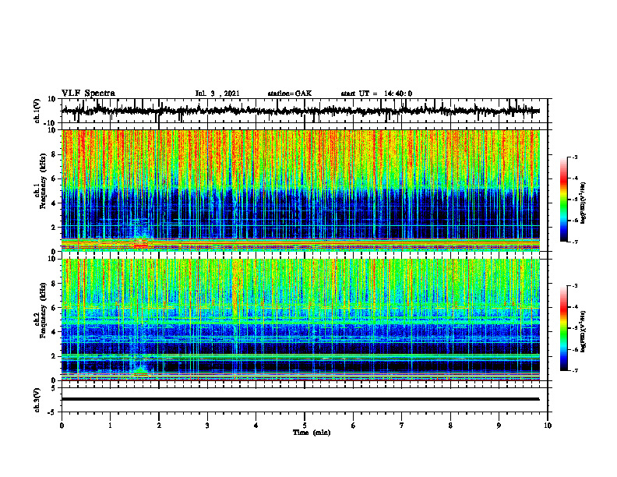Click the ch.2 color scale log(PSD) unit label

point(584,331)
